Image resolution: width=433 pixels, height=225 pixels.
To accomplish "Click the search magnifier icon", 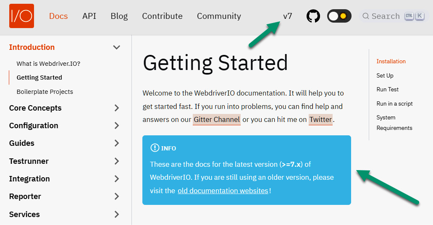I will (366, 16).
